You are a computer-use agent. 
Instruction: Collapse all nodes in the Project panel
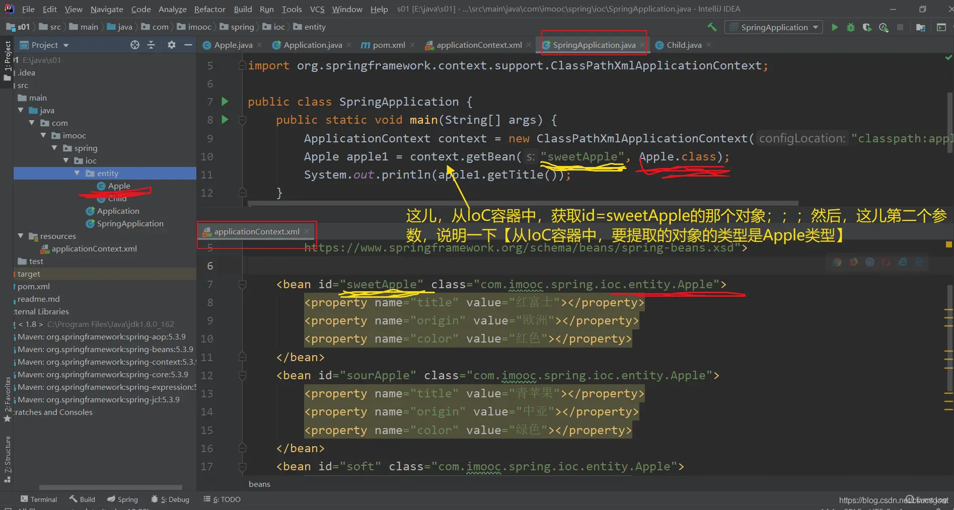[x=151, y=45]
